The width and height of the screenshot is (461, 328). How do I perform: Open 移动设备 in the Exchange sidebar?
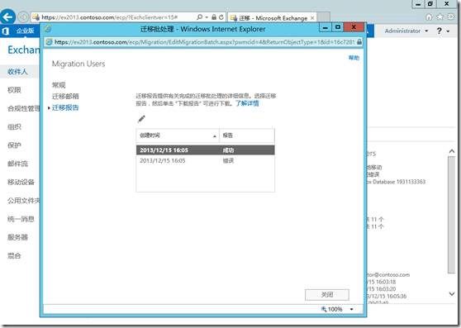coord(21,183)
